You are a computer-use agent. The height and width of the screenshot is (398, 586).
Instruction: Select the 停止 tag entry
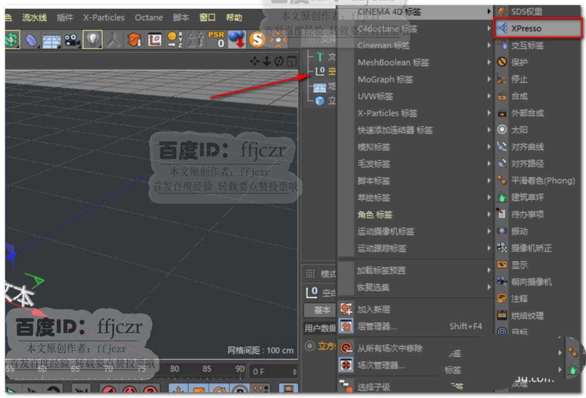(x=537, y=79)
